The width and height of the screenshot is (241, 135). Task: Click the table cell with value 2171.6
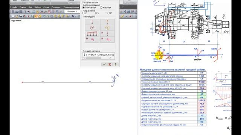(x=202, y=100)
